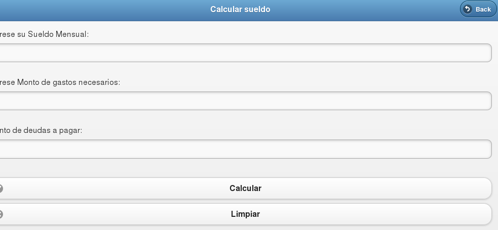Click the blue header bar left of title
Viewport: 498px width, 230px height.
coord(101,10)
